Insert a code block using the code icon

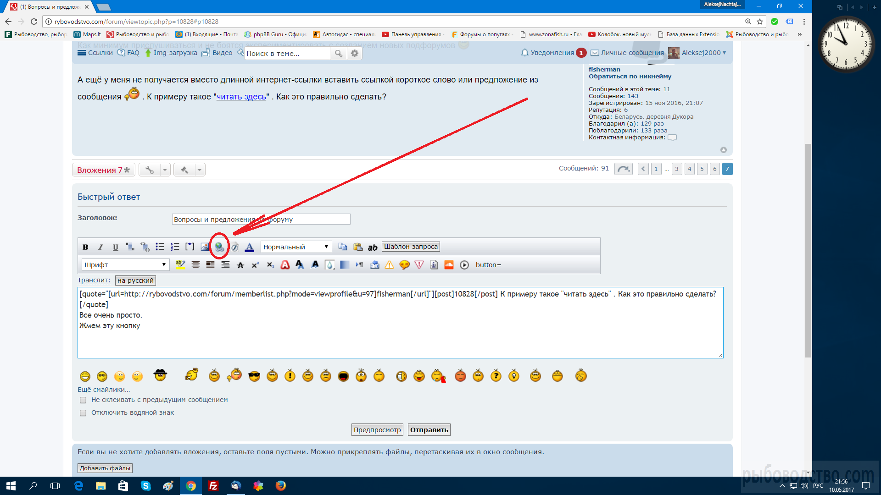pos(145,247)
